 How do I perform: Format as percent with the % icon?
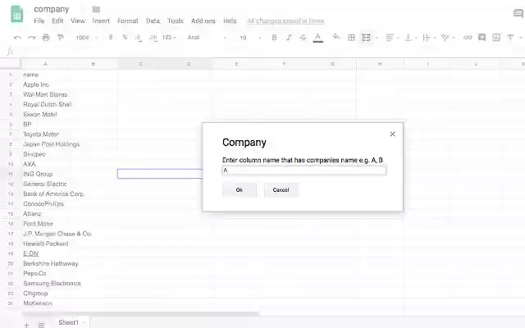pyautogui.click(x=125, y=37)
